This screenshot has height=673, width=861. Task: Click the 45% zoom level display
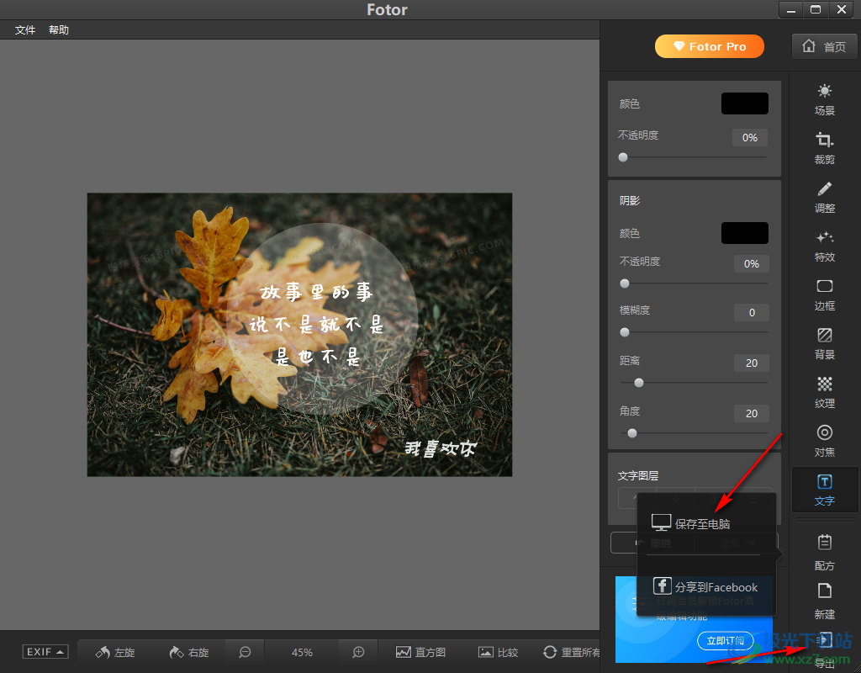point(302,652)
